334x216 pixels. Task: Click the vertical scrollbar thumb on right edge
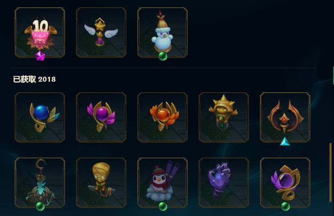click(x=331, y=172)
